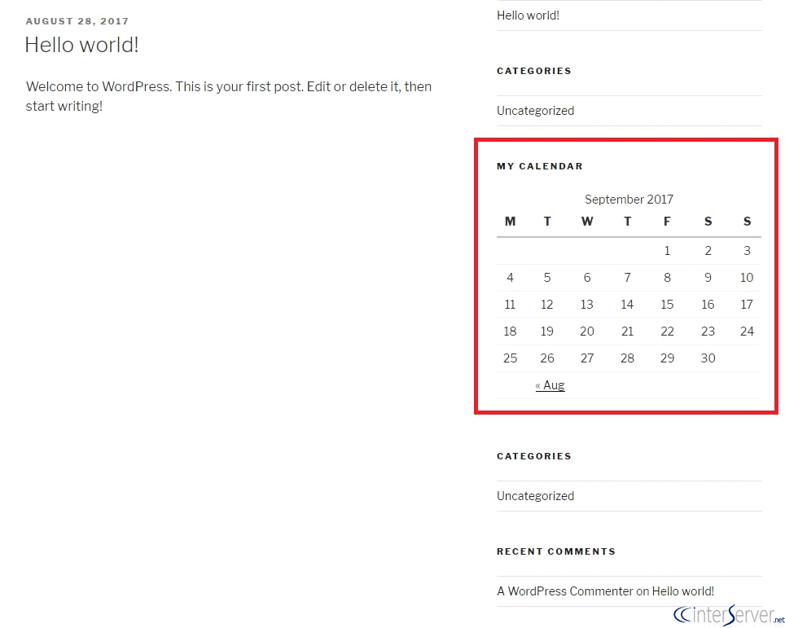
Task: Click the My Calendar widget heading
Action: click(x=540, y=166)
